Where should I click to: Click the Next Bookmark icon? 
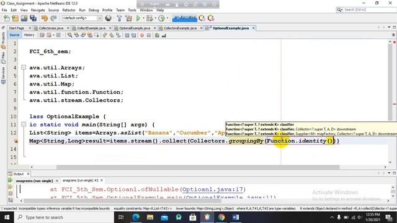click(x=112, y=35)
